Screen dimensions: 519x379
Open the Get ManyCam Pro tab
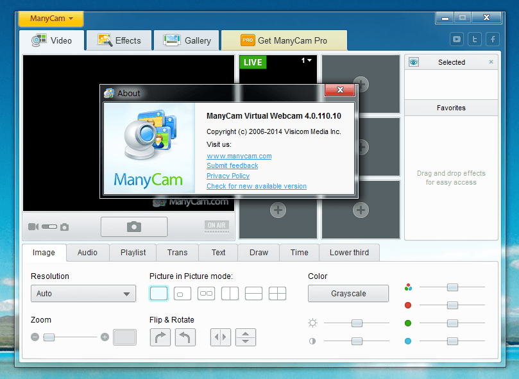click(284, 40)
